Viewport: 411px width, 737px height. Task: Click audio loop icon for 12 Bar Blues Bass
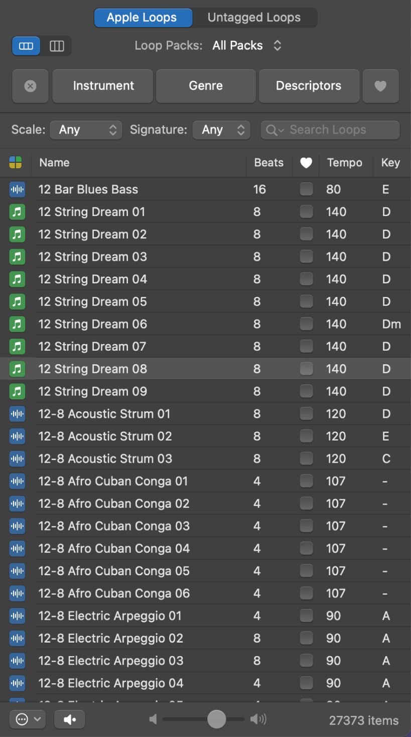(x=17, y=189)
